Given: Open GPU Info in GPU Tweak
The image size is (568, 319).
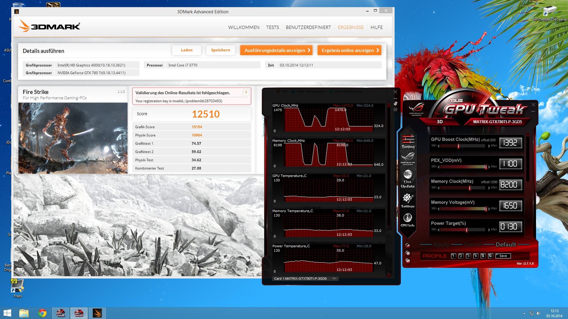Looking at the screenshot, I should pyautogui.click(x=408, y=220).
